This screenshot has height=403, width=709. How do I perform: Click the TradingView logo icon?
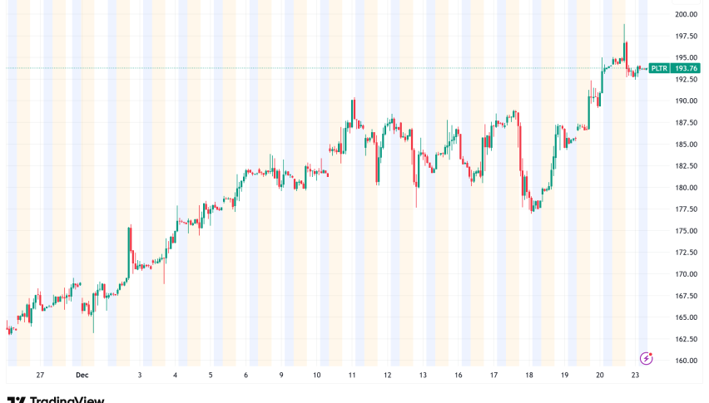click(x=15, y=399)
